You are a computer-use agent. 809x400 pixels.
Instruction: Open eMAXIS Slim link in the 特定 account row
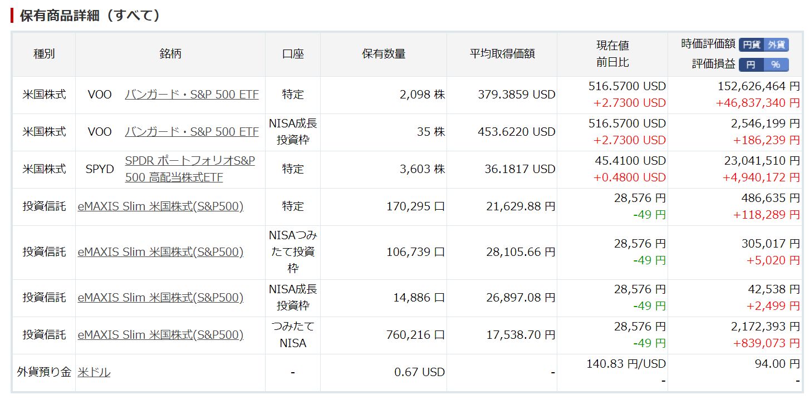tap(160, 206)
